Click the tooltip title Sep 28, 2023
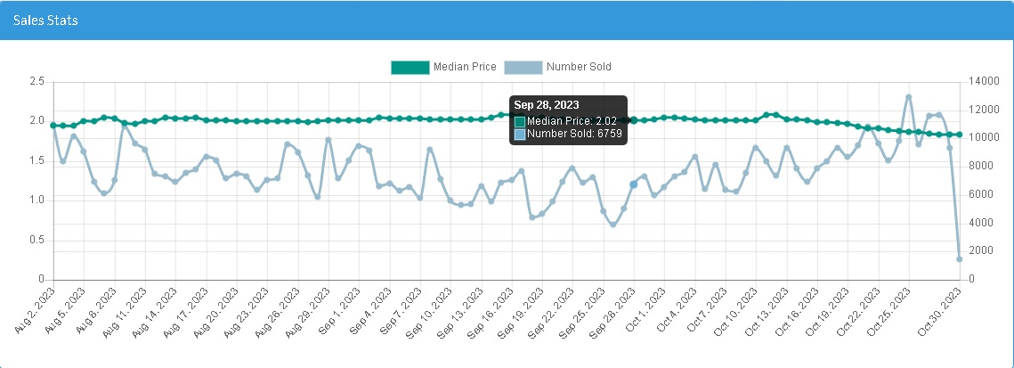Image resolution: width=1014 pixels, height=368 pixels. coord(547,105)
